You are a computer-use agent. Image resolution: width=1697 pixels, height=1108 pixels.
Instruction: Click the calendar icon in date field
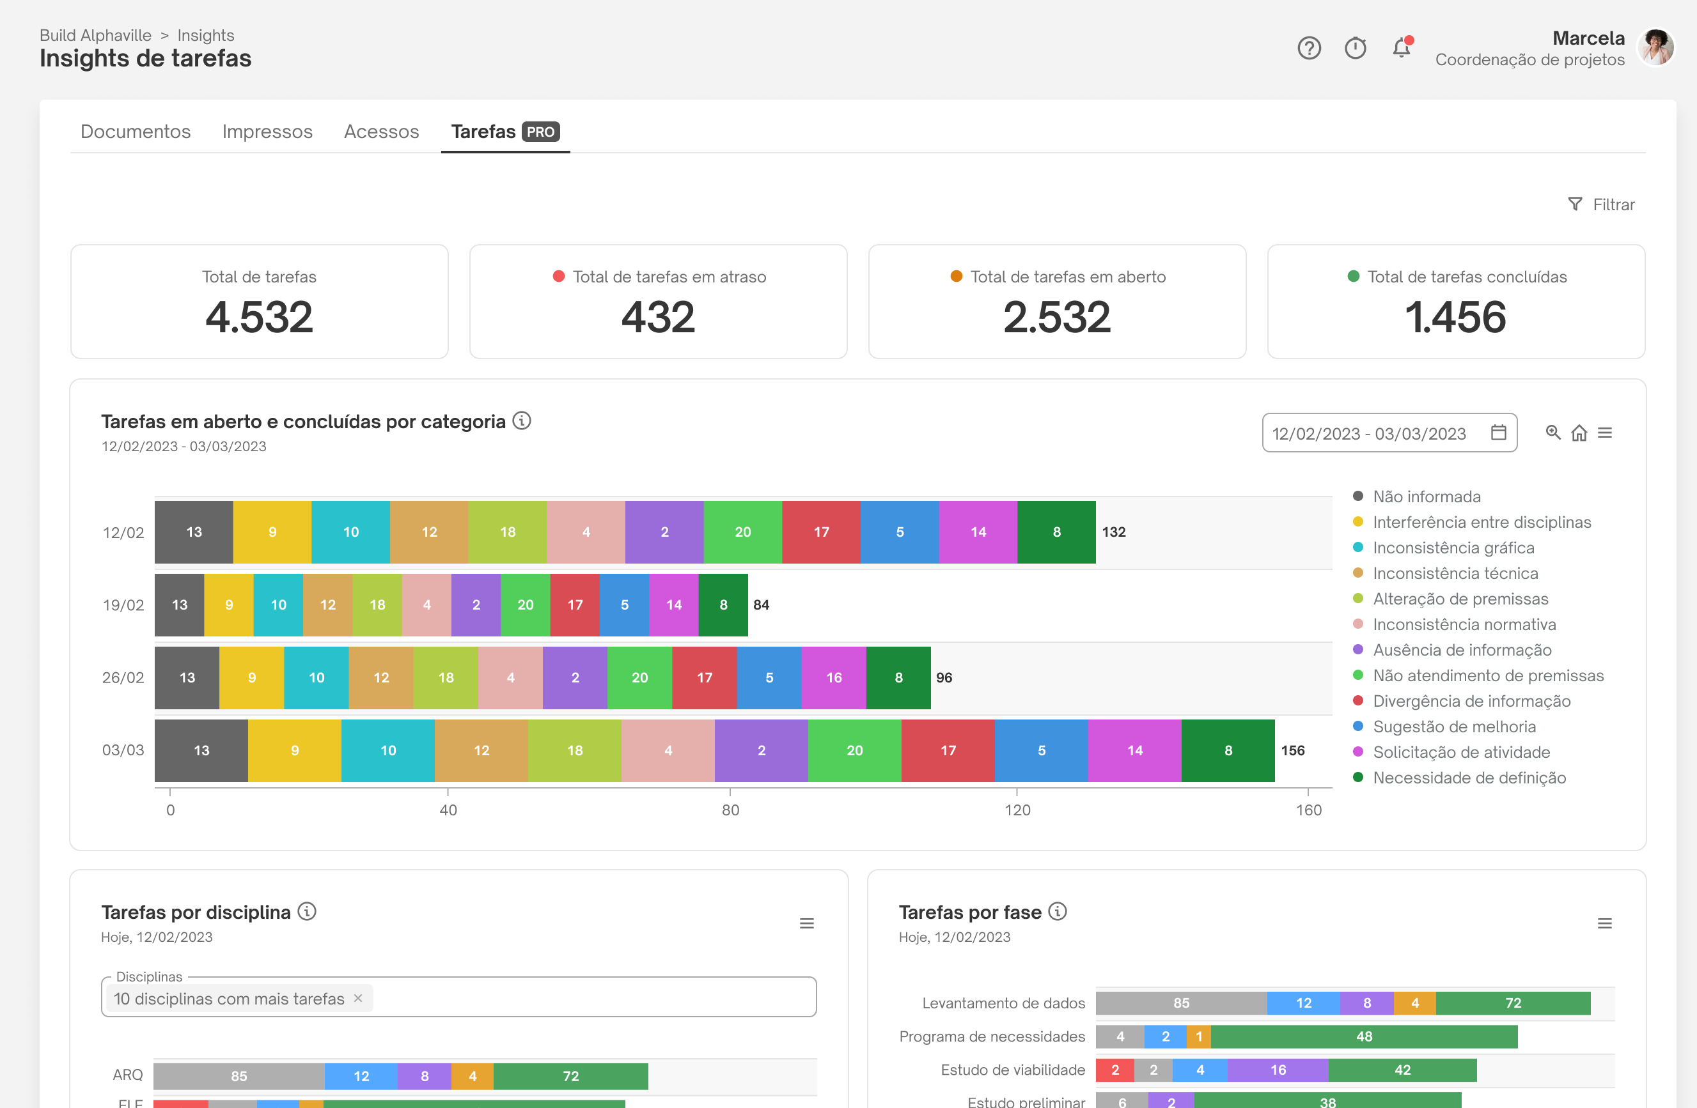pyautogui.click(x=1498, y=433)
